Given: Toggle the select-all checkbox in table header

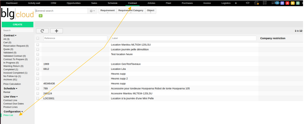Looking at the screenshot, I should click(38, 38).
